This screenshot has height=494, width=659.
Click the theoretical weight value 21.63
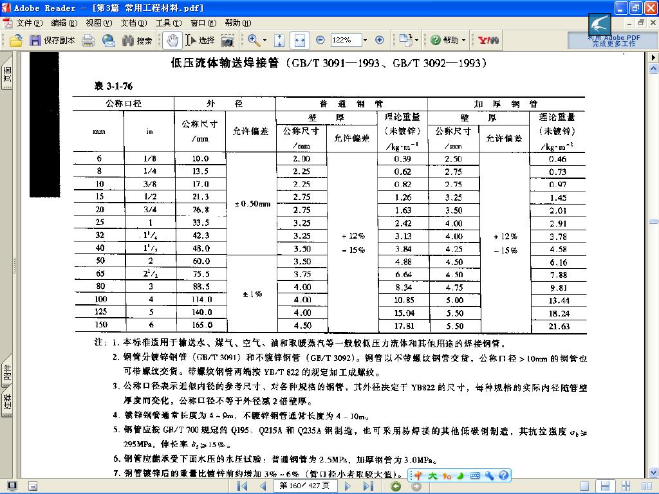tap(559, 326)
